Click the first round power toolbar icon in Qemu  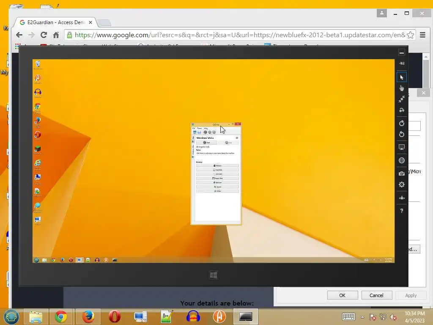click(205, 132)
